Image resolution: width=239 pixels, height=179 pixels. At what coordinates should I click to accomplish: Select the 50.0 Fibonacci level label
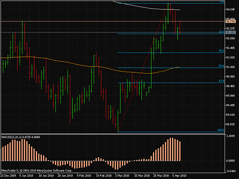221,66
